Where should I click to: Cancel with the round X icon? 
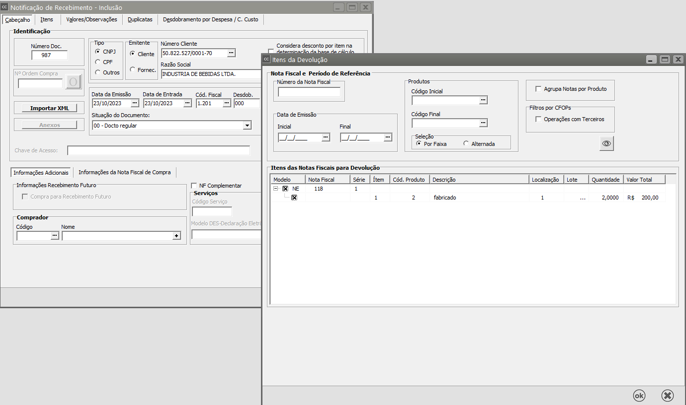668,396
